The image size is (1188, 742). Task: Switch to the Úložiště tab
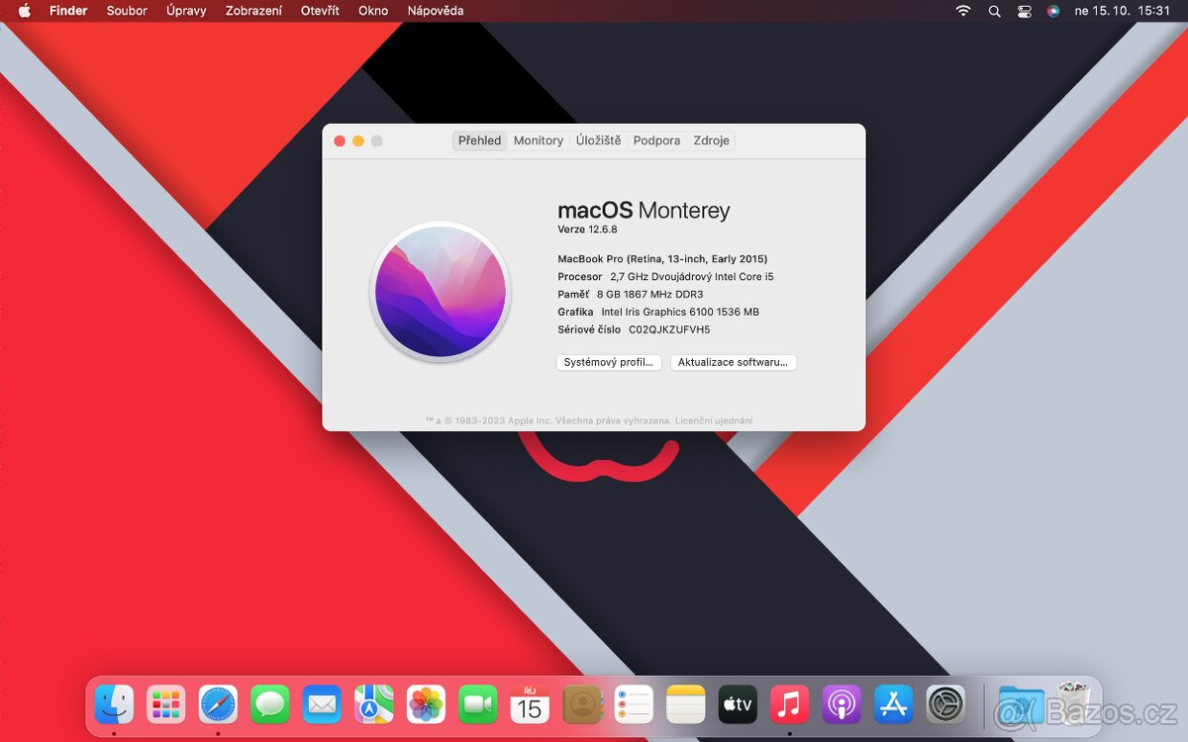click(599, 140)
